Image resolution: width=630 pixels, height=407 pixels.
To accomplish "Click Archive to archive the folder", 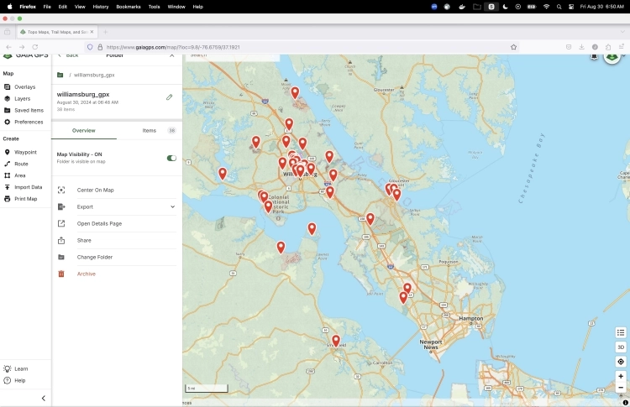I will tap(86, 274).
